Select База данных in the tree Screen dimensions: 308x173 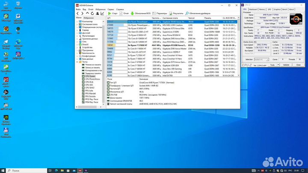pyautogui.click(x=87, y=59)
